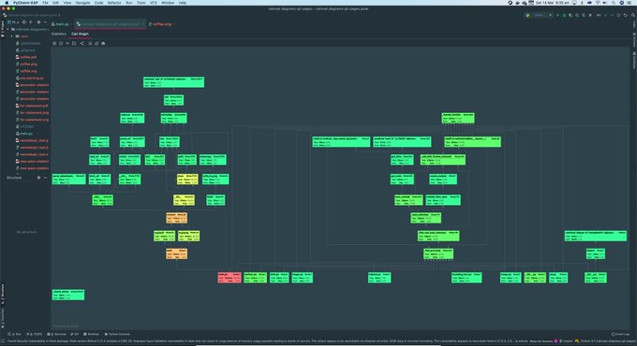Set call graph to actual size
The height and width of the screenshot is (346, 637).
67,43
